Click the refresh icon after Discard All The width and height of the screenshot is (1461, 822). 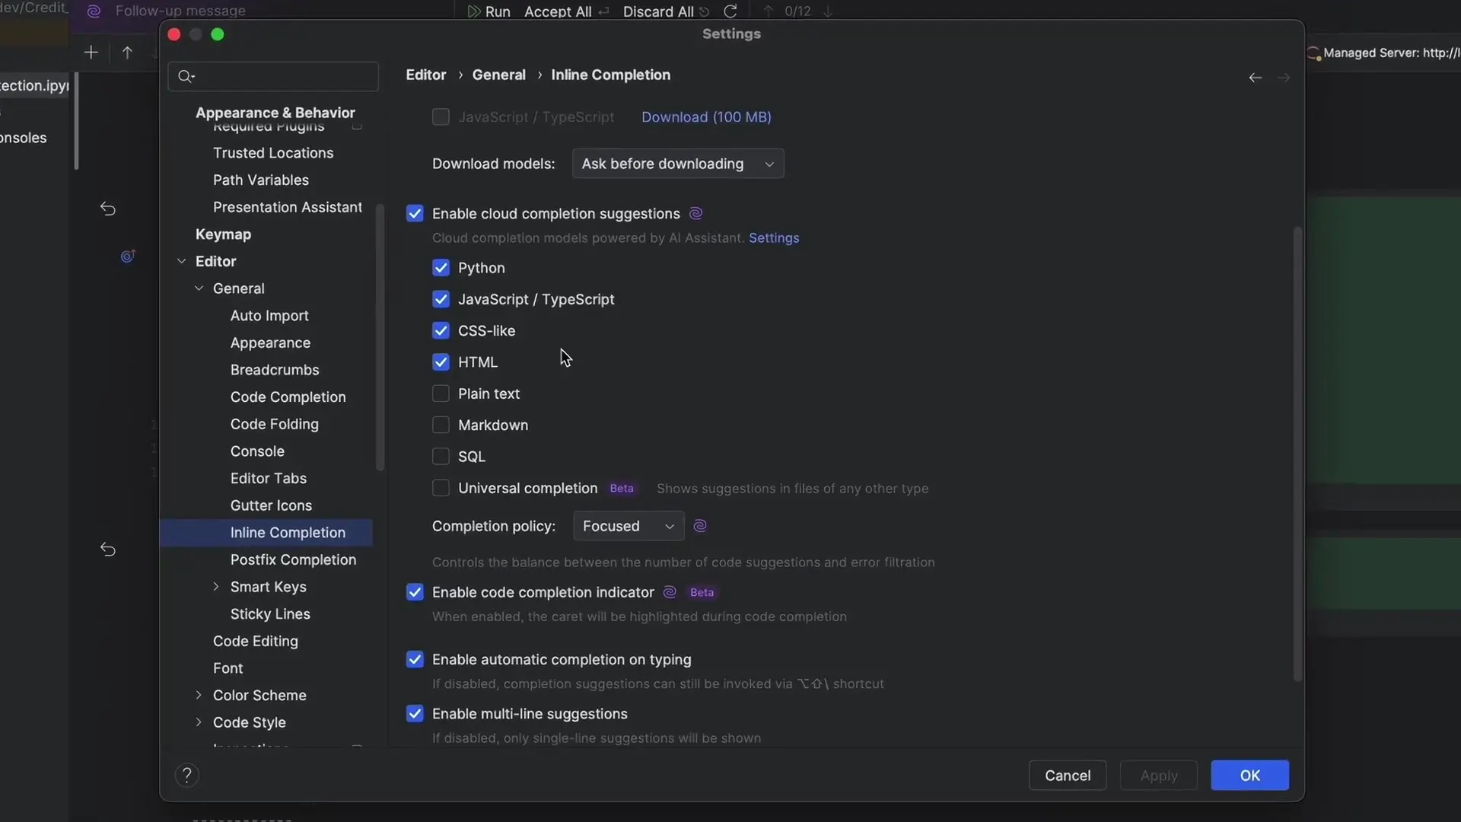pos(730,11)
